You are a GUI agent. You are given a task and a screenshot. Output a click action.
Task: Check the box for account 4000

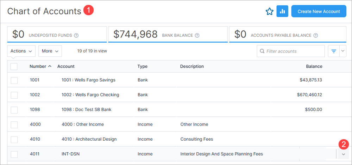coord(14,125)
